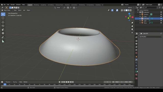
Task: Select the Move tool
Action: (x=3, y=22)
